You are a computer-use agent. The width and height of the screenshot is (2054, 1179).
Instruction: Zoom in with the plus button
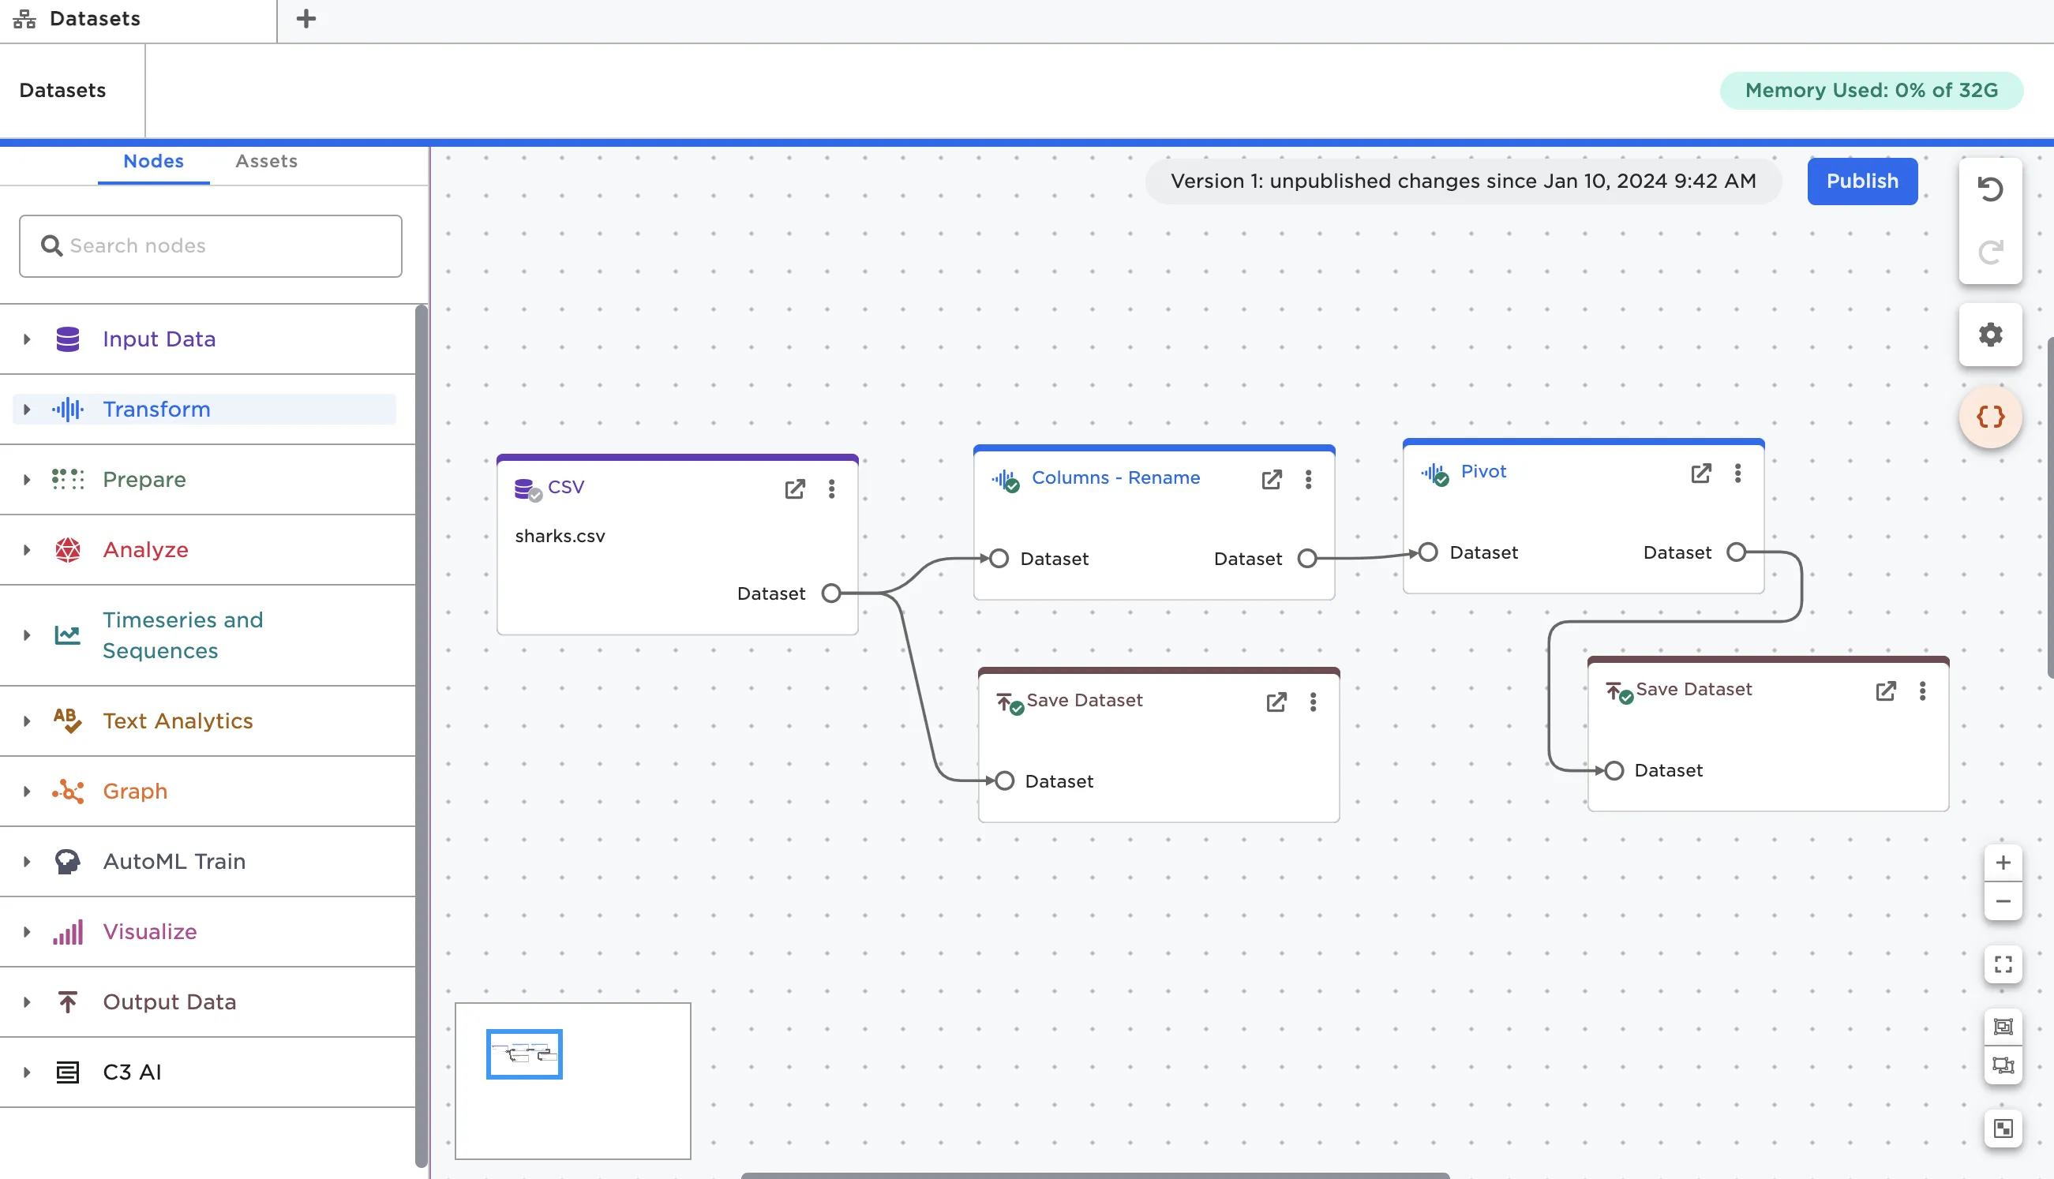pos(2003,863)
